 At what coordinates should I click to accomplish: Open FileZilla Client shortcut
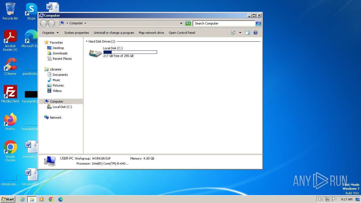(10, 94)
